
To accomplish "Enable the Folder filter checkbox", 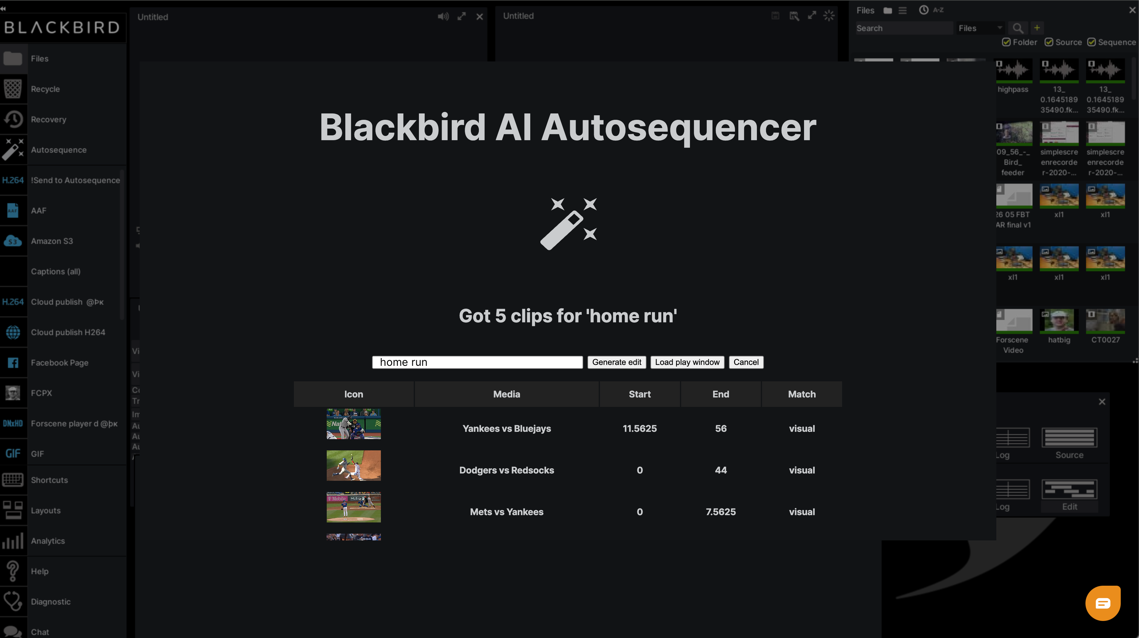I will click(x=1007, y=42).
